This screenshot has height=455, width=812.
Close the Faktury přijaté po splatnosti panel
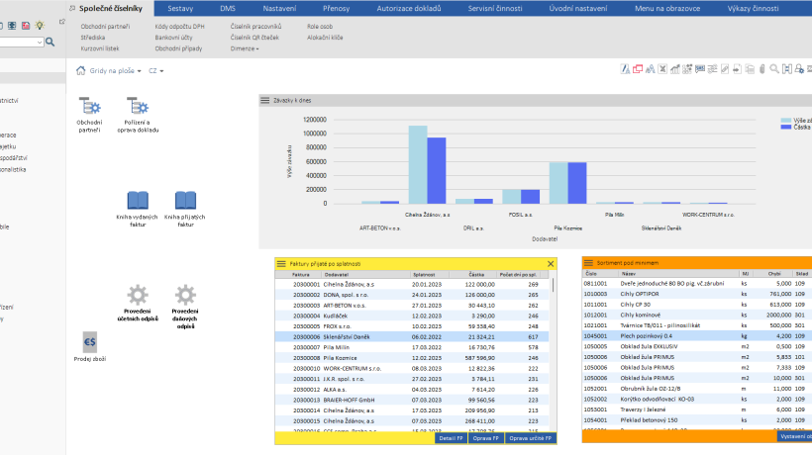click(552, 264)
